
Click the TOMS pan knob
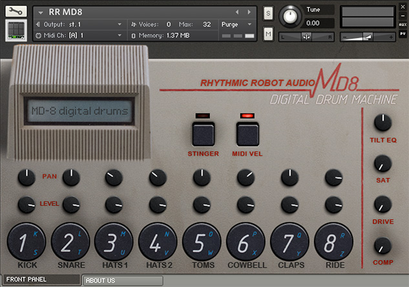click(x=202, y=177)
